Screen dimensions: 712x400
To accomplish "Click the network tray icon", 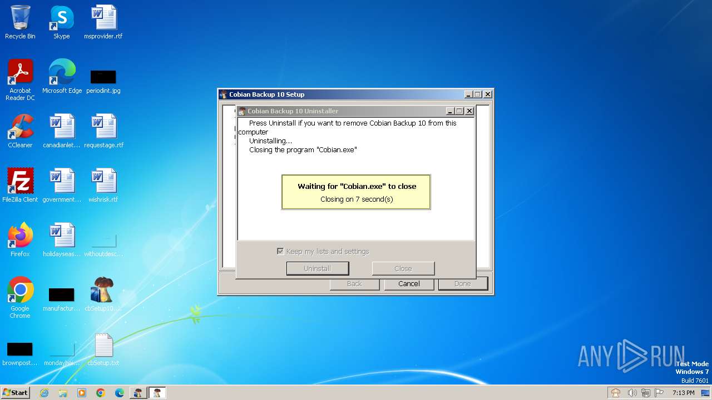I will 646,393.
